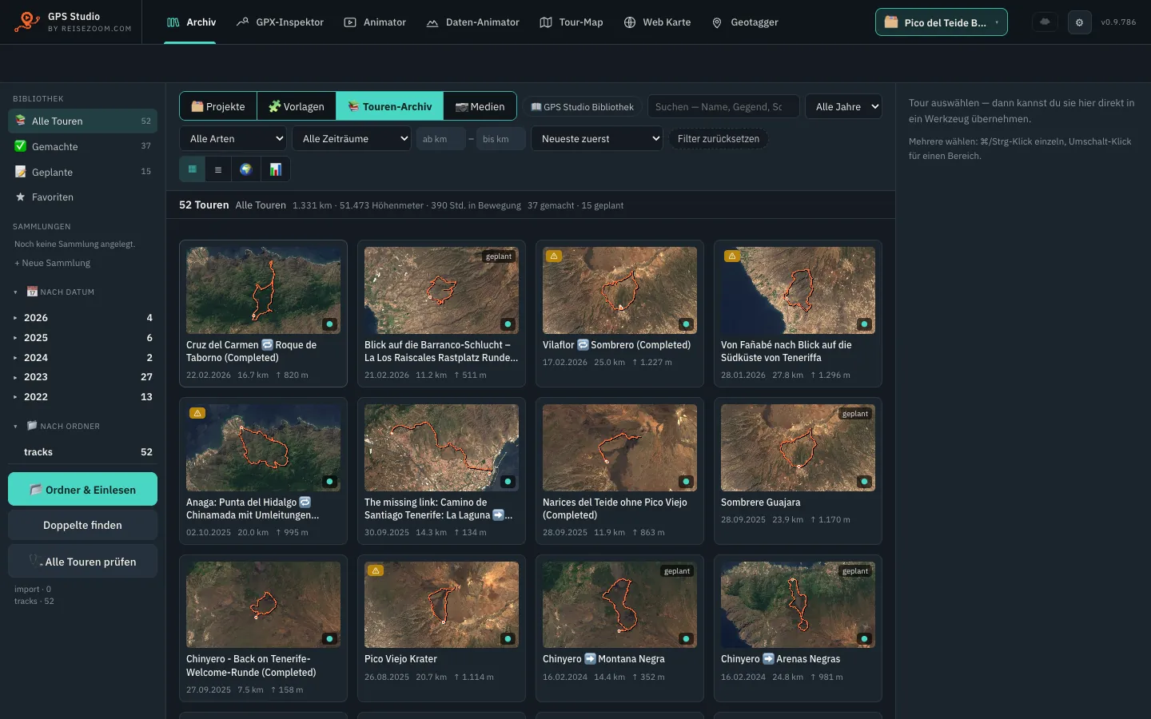The height and width of the screenshot is (719, 1151).
Task: Click status dot on Pico Viejo Krater card
Action: pyautogui.click(x=508, y=639)
